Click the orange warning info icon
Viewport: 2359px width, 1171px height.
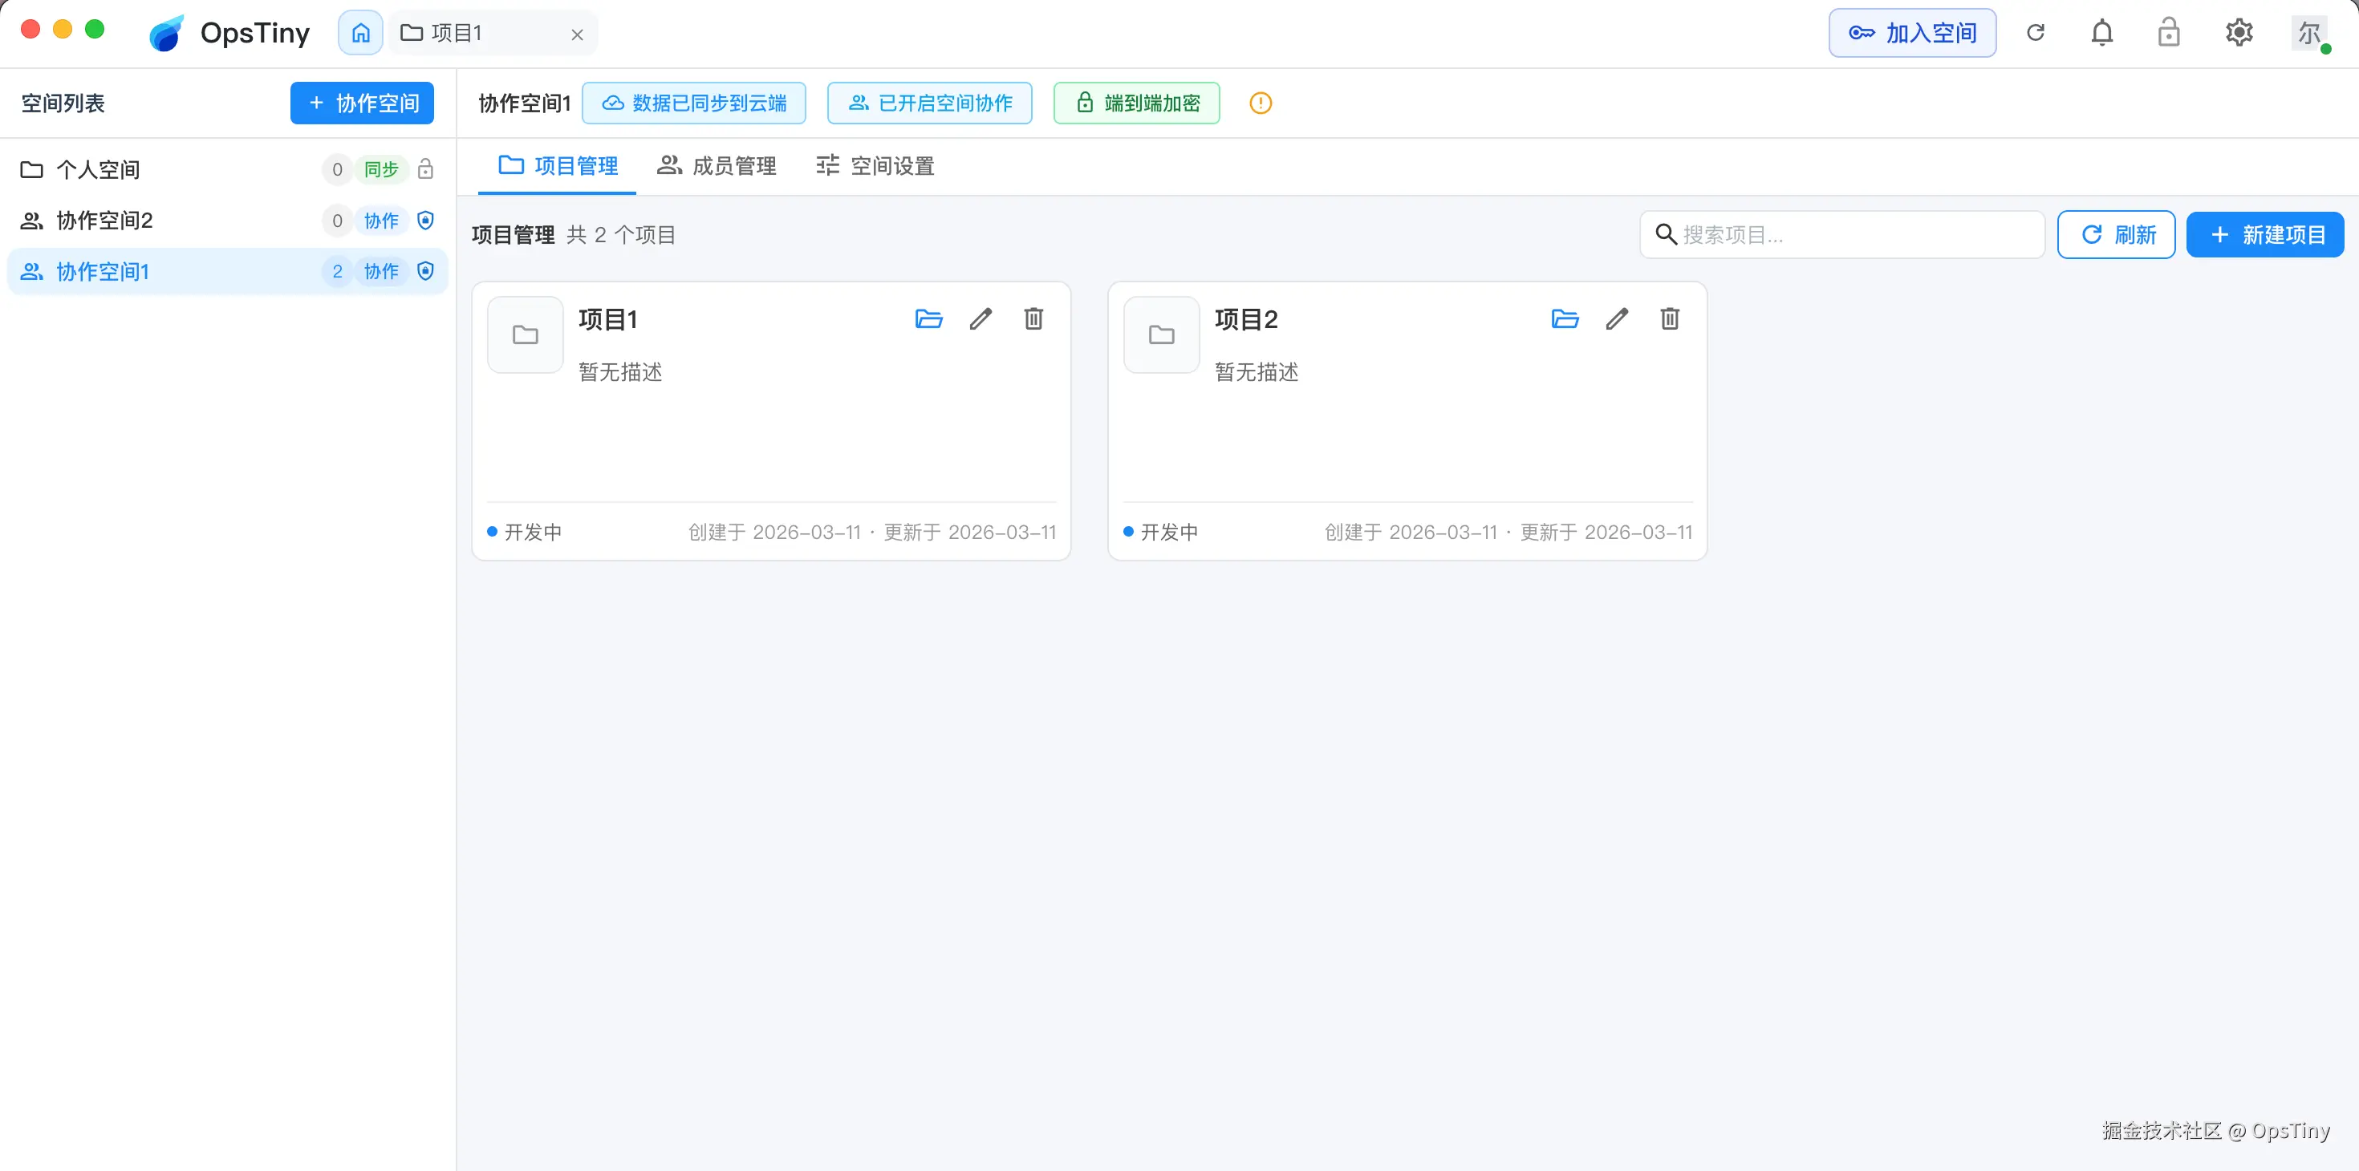click(1260, 103)
